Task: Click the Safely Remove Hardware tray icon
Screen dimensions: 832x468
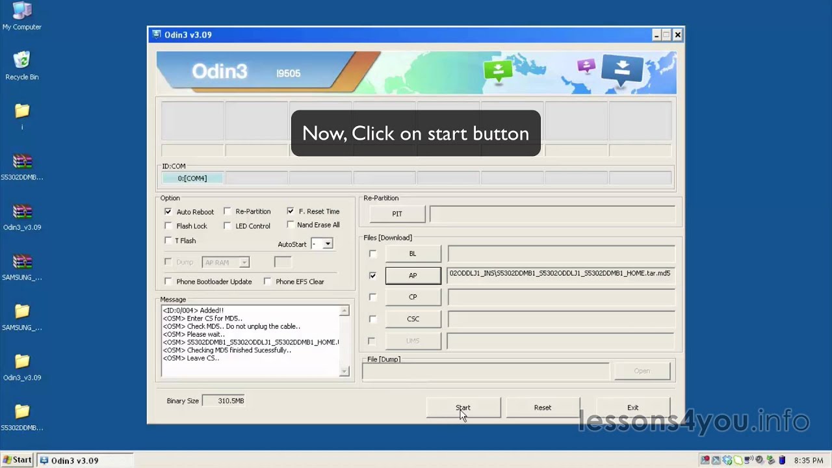Action: (x=771, y=460)
